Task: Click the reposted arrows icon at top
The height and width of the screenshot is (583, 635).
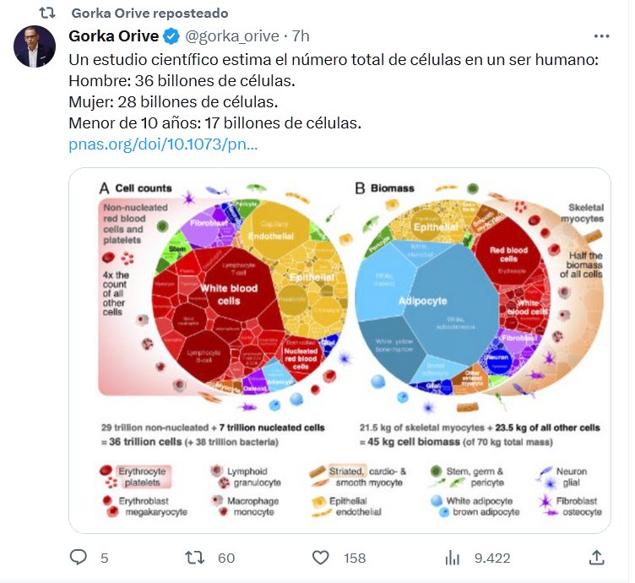Action: pyautogui.click(x=47, y=13)
